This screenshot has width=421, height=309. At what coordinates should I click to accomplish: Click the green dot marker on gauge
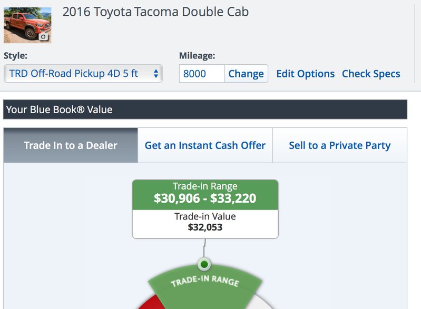(204, 264)
